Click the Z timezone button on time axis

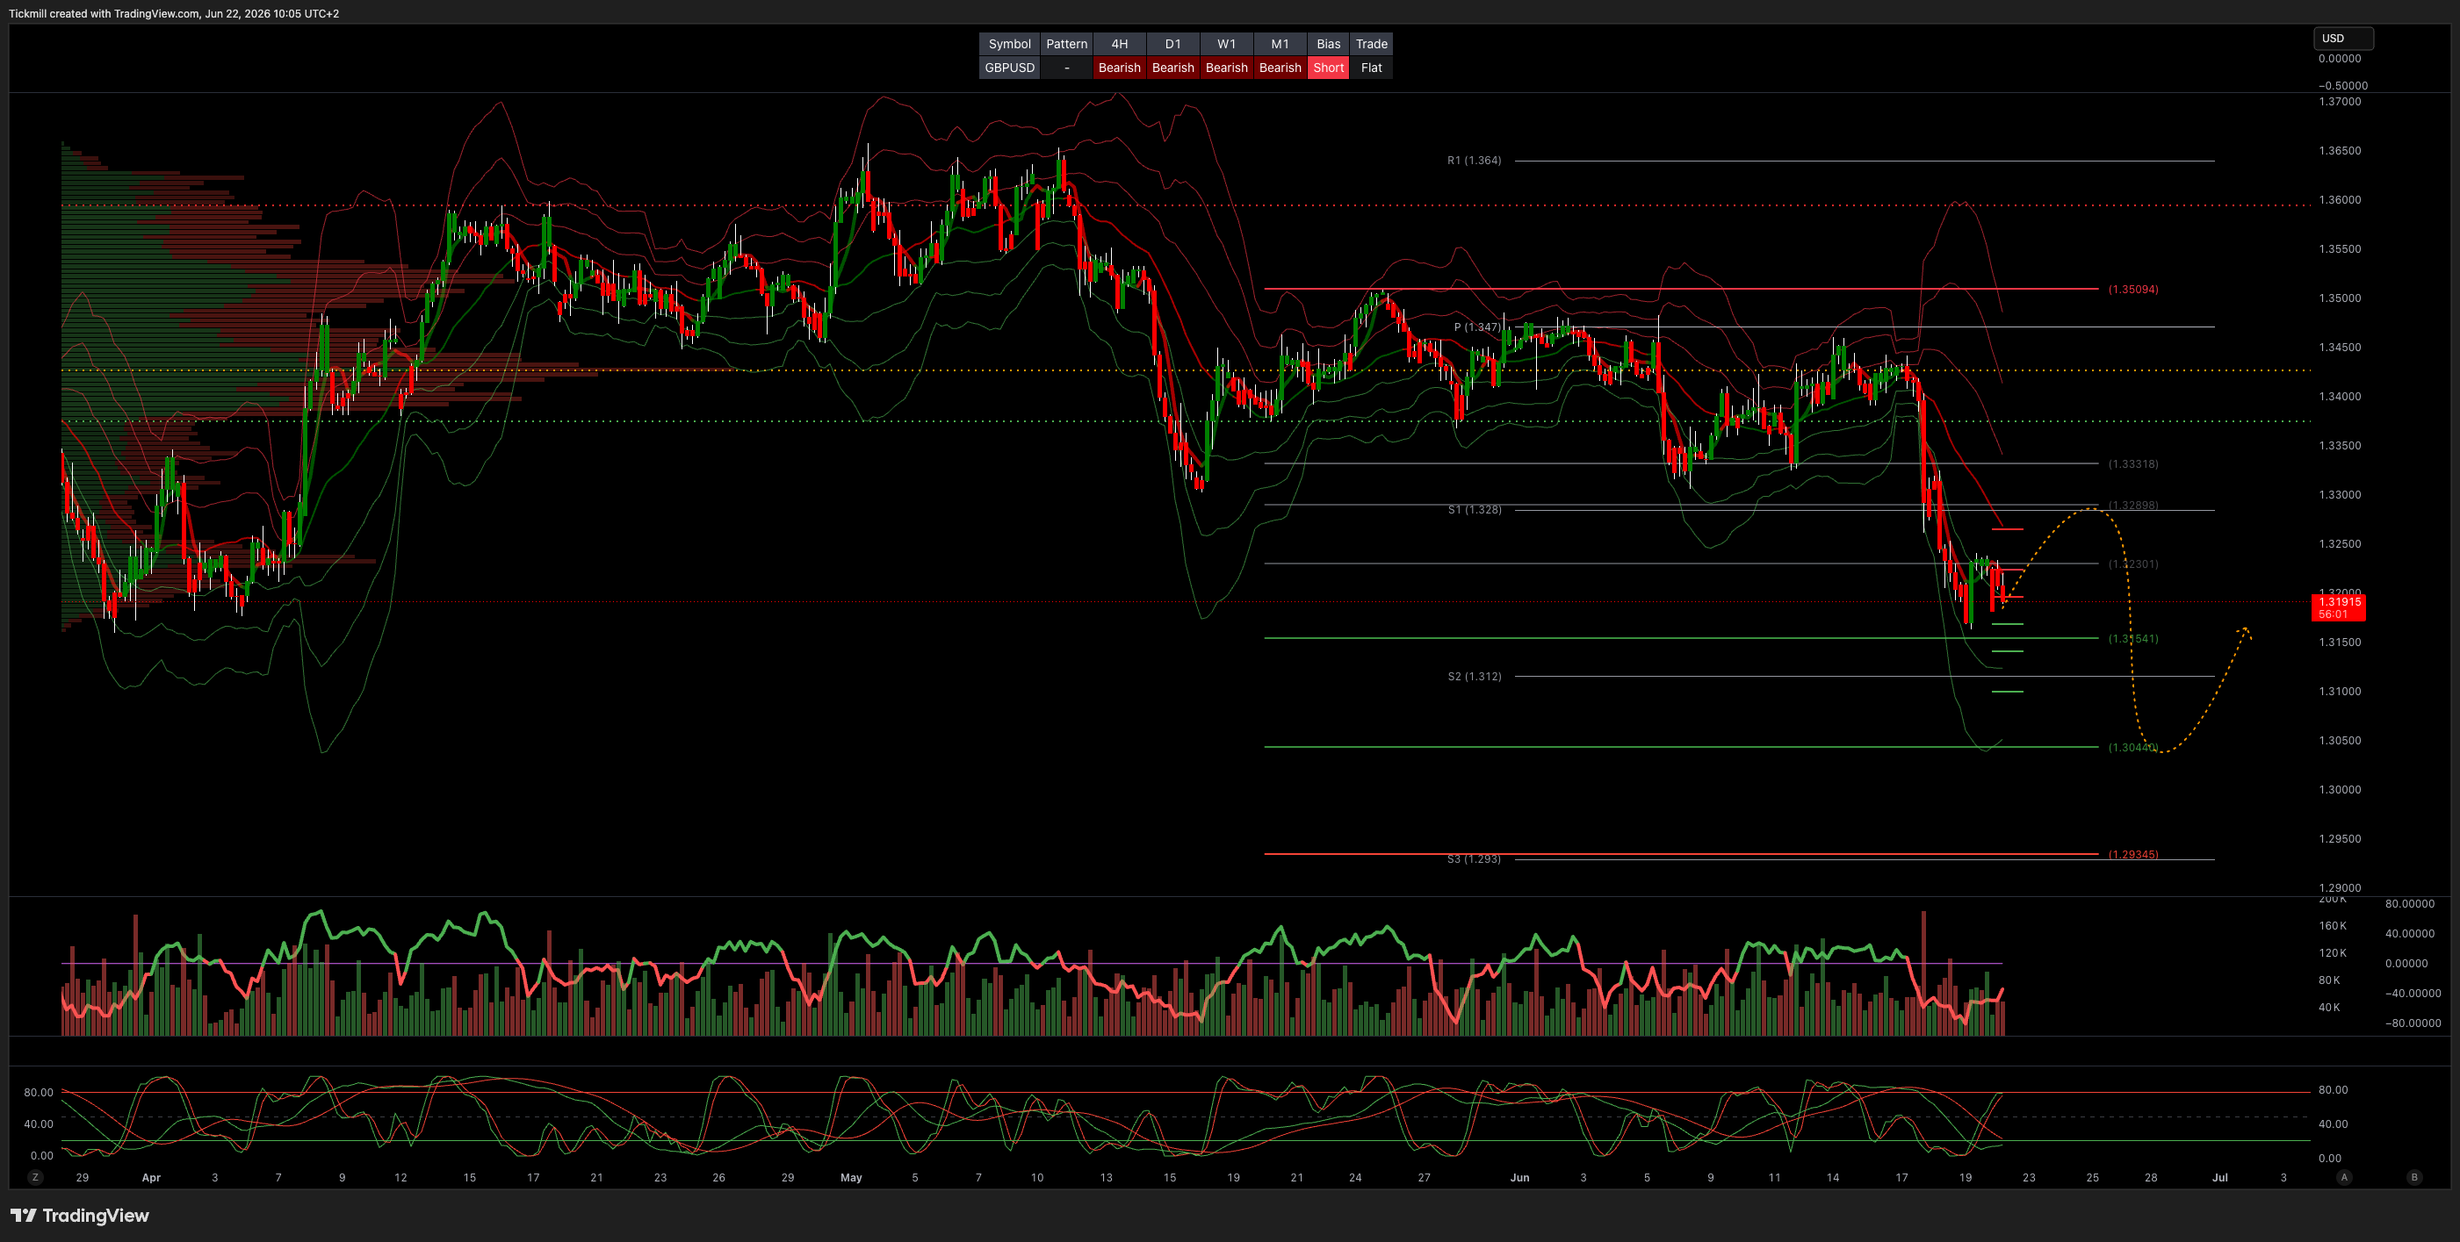35,1177
